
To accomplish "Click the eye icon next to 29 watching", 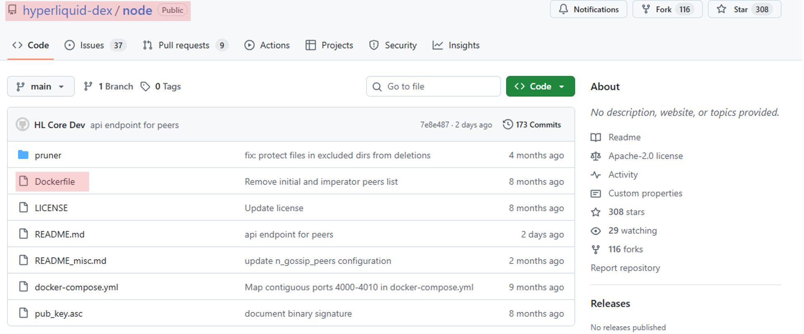I will click(x=596, y=231).
